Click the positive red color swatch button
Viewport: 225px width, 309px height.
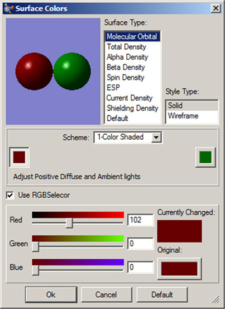click(x=20, y=157)
